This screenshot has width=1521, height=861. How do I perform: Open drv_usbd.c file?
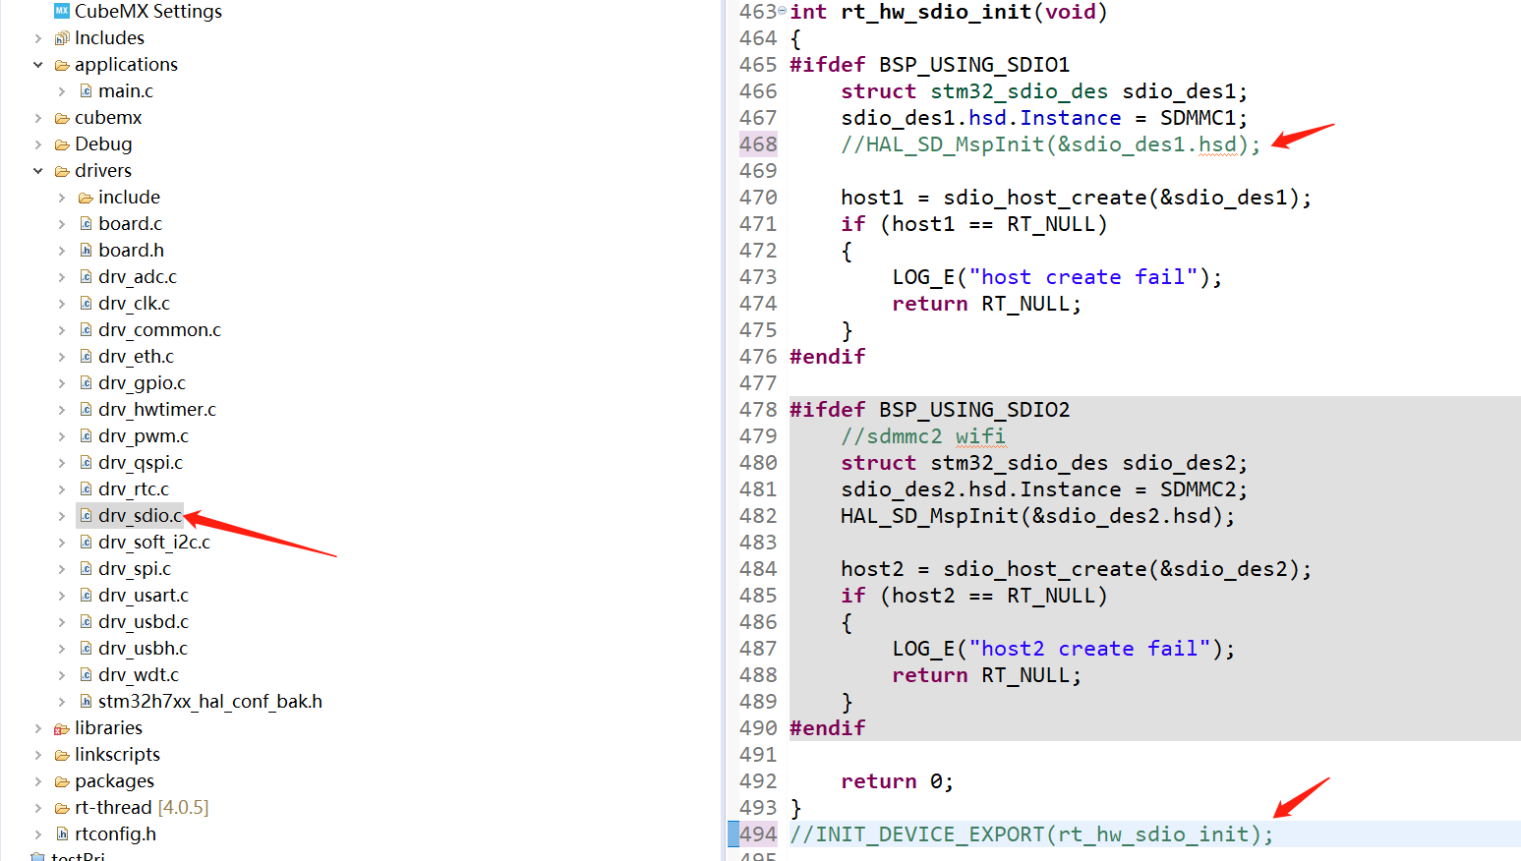click(144, 622)
